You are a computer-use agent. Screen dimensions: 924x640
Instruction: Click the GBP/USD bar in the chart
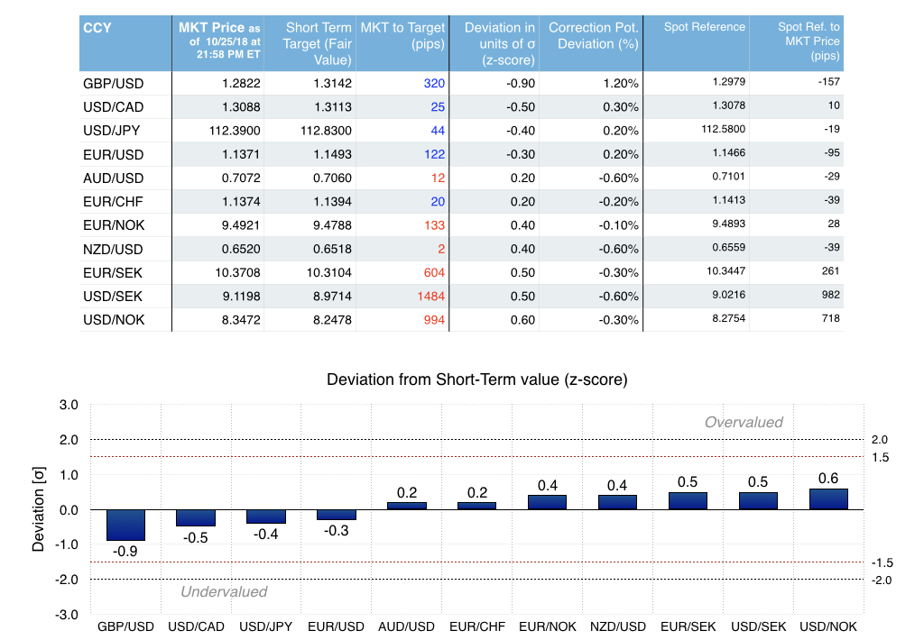[x=125, y=525]
